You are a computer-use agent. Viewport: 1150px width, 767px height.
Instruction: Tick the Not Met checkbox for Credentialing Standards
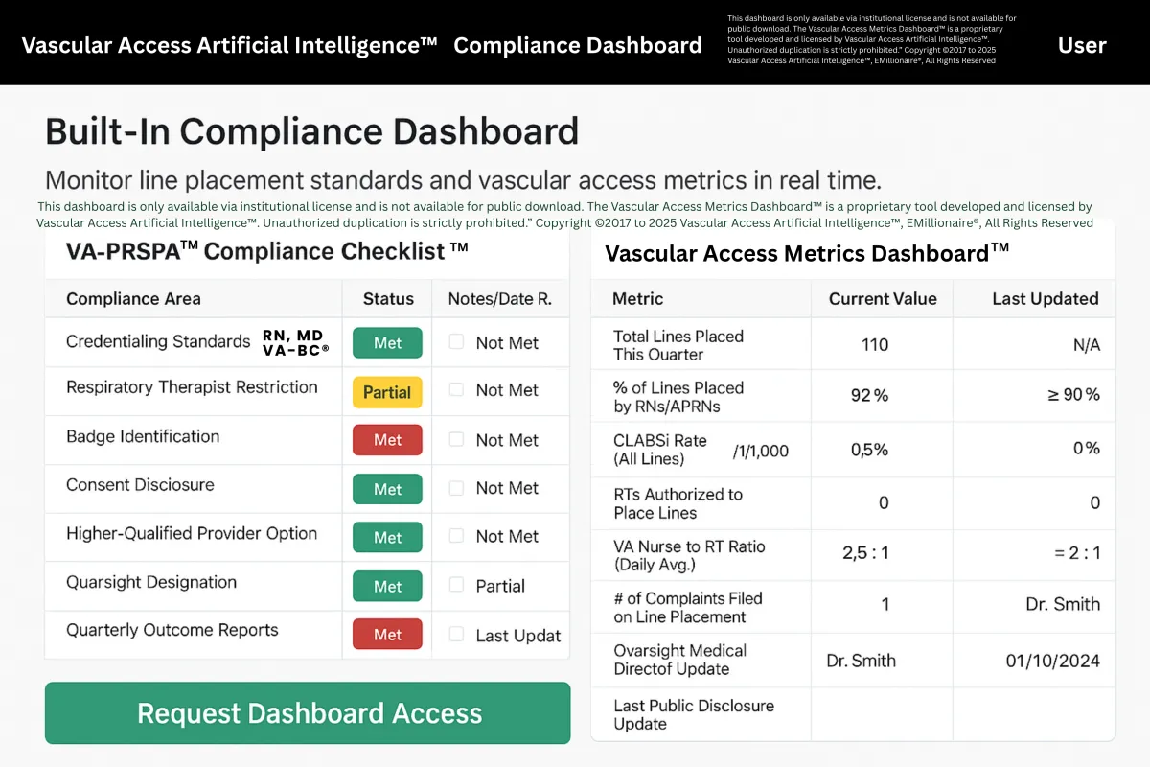(457, 342)
